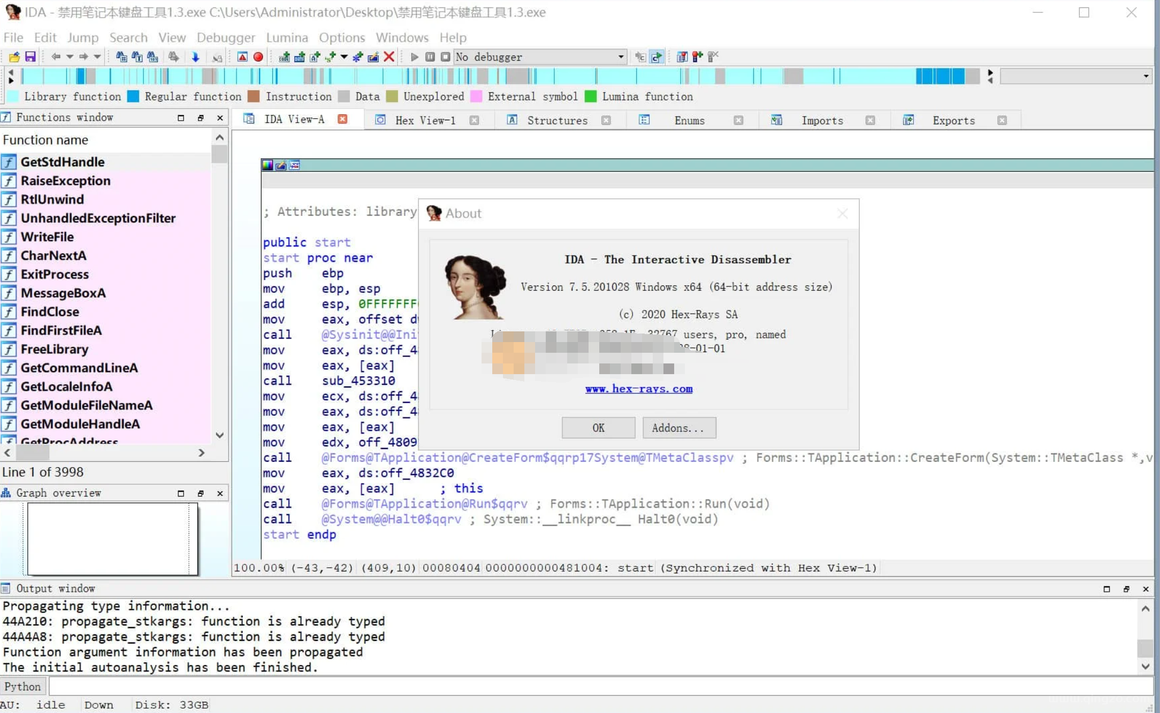Click the red plus icon near toolbar end
Viewport: 1160px width, 713px height.
[697, 57]
